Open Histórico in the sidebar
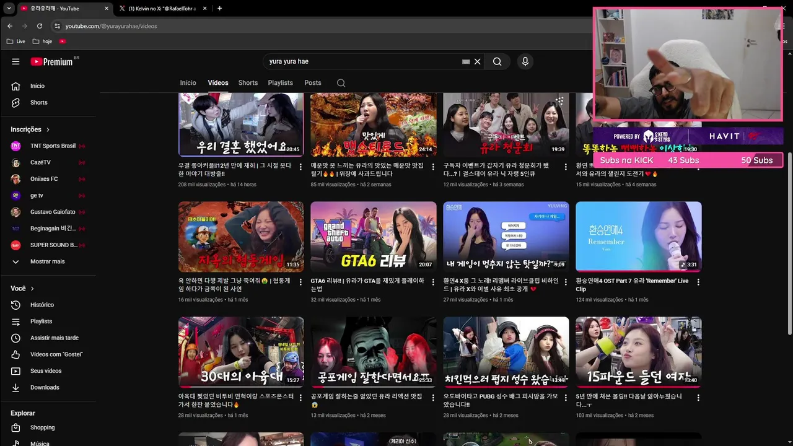The height and width of the screenshot is (446, 793). [x=42, y=305]
